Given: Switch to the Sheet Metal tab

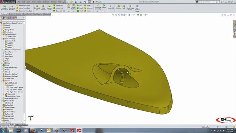Looking at the screenshot, I should coord(27,14).
